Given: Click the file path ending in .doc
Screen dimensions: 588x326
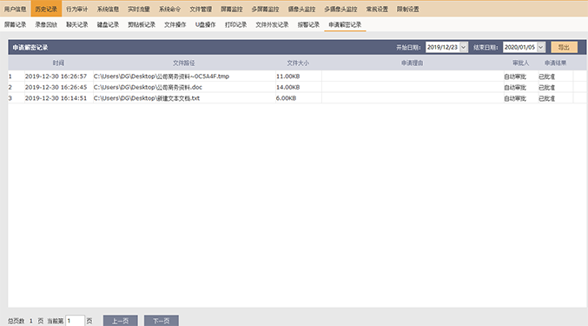Looking at the screenshot, I should (148, 87).
